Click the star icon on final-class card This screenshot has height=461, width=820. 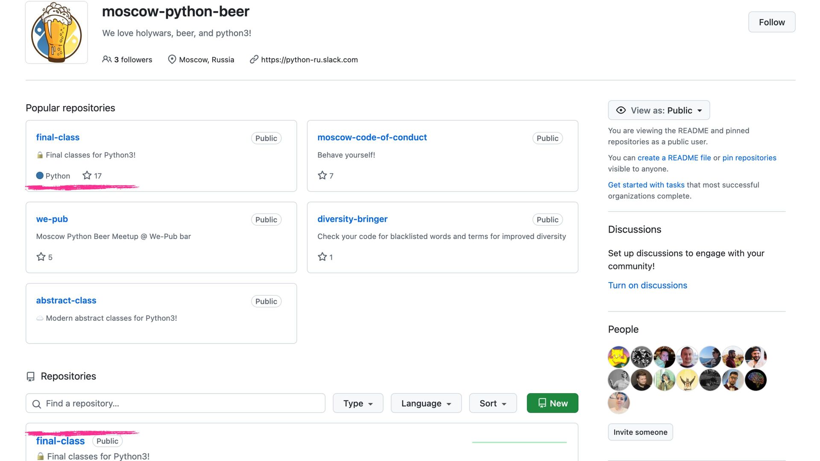tap(87, 175)
